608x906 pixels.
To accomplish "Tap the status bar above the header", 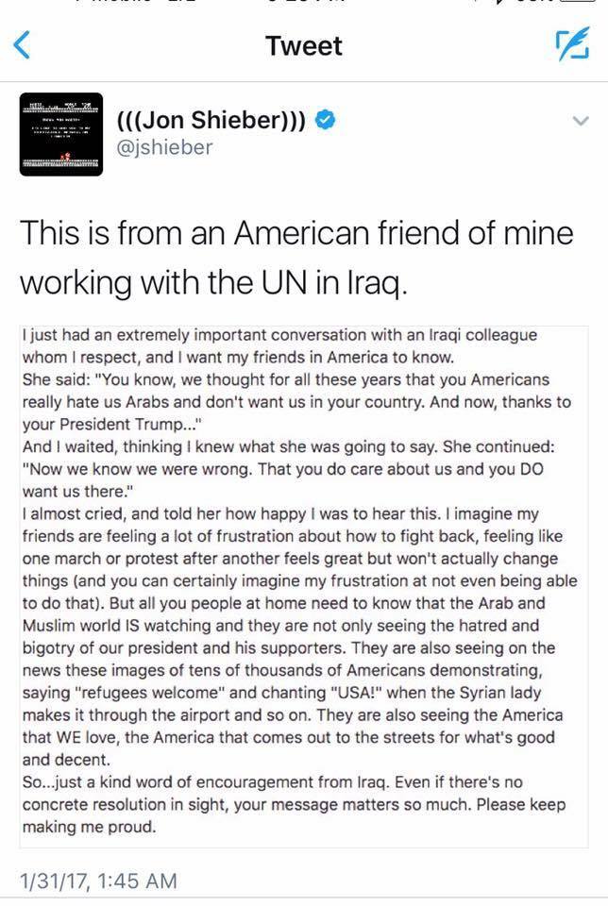I will point(304,5).
